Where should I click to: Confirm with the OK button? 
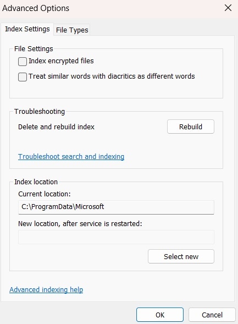coord(160,315)
